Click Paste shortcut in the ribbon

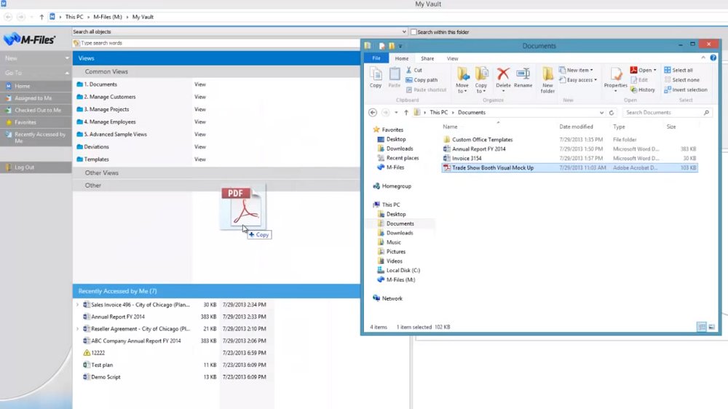pyautogui.click(x=426, y=90)
